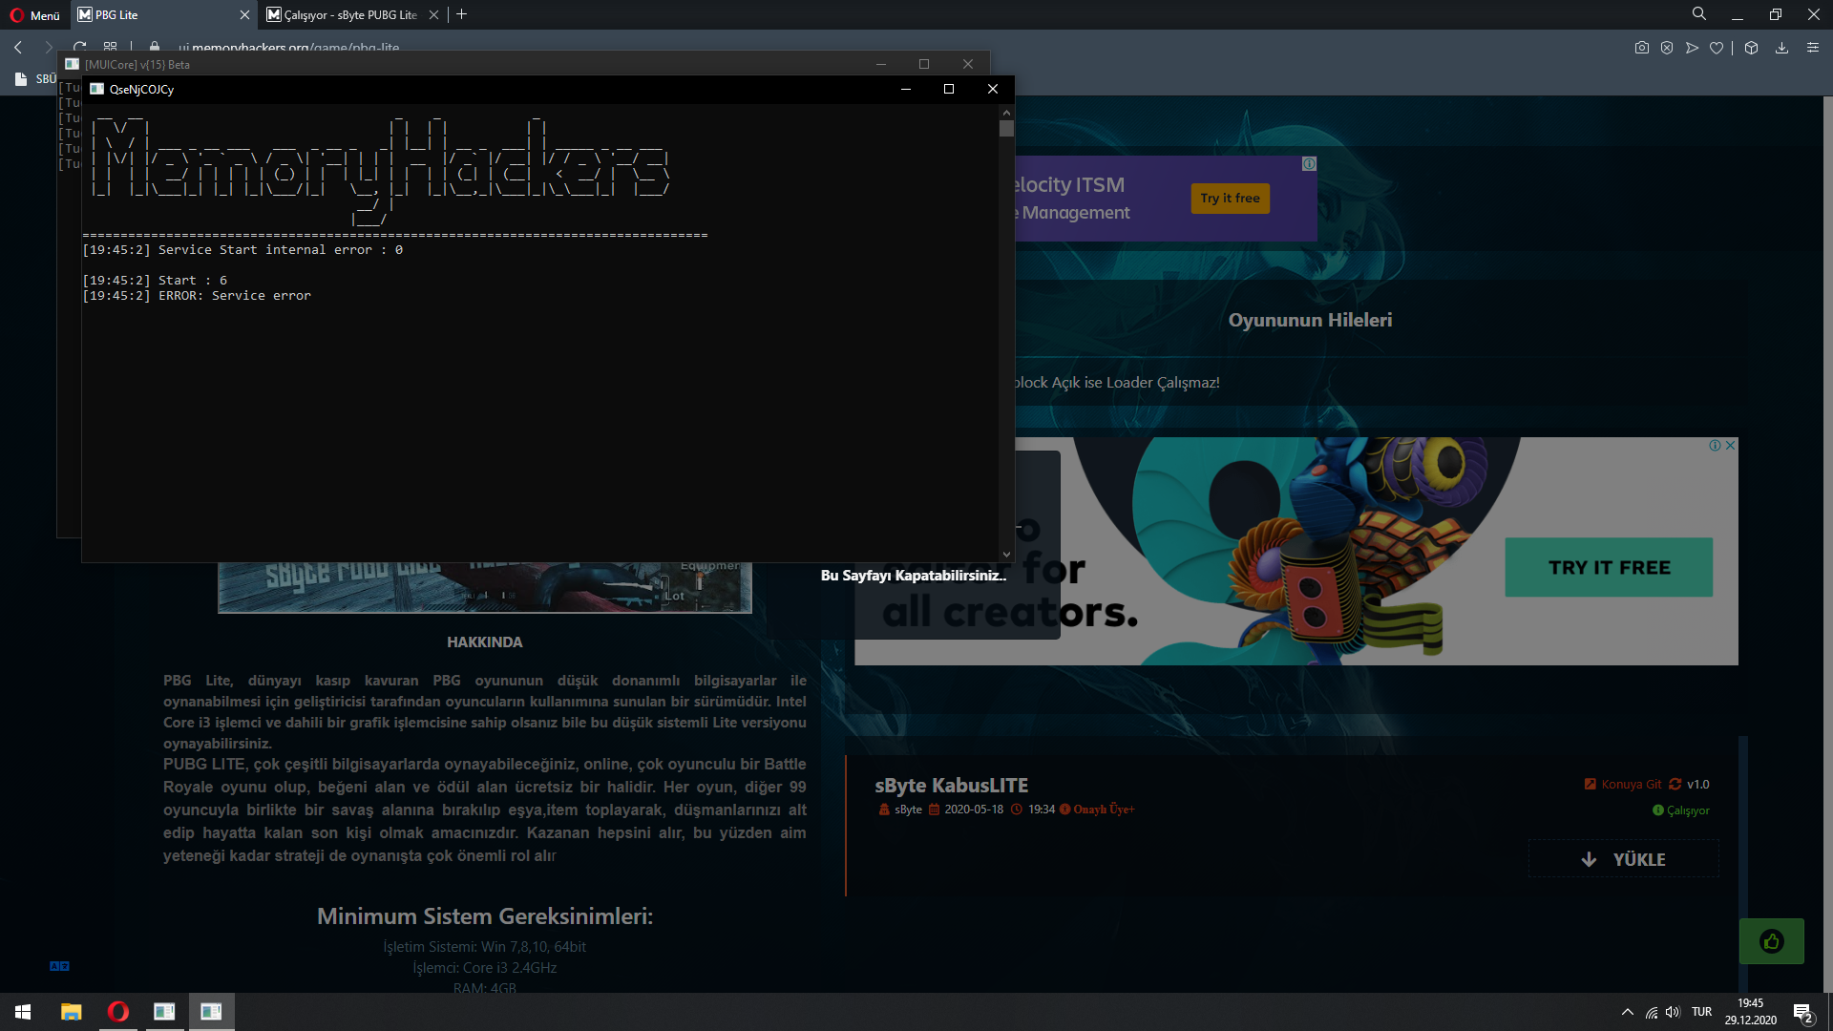Maximize the QseNjCOJCy console window
This screenshot has width=1833, height=1031.
coord(949,89)
